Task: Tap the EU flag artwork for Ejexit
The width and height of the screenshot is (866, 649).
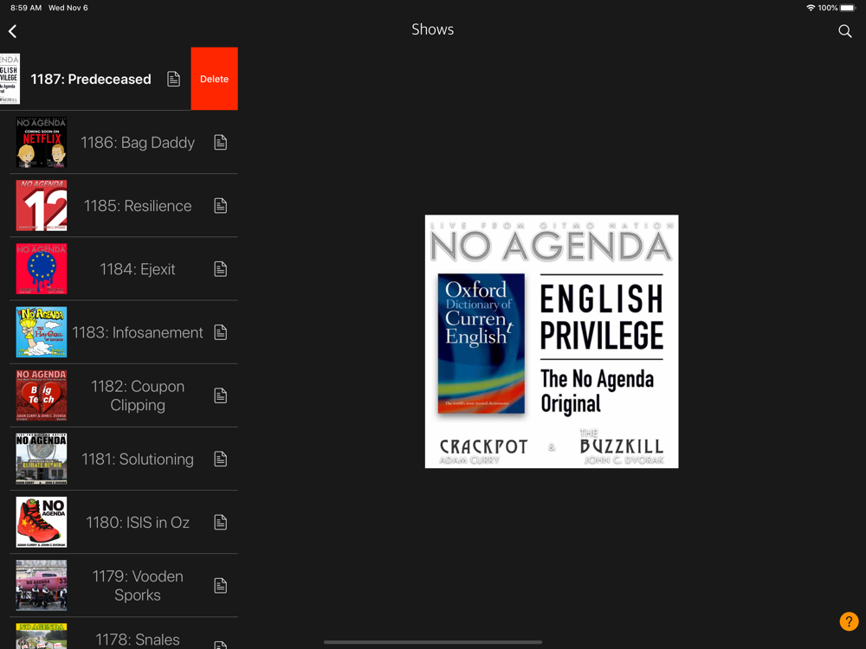Action: click(x=42, y=269)
